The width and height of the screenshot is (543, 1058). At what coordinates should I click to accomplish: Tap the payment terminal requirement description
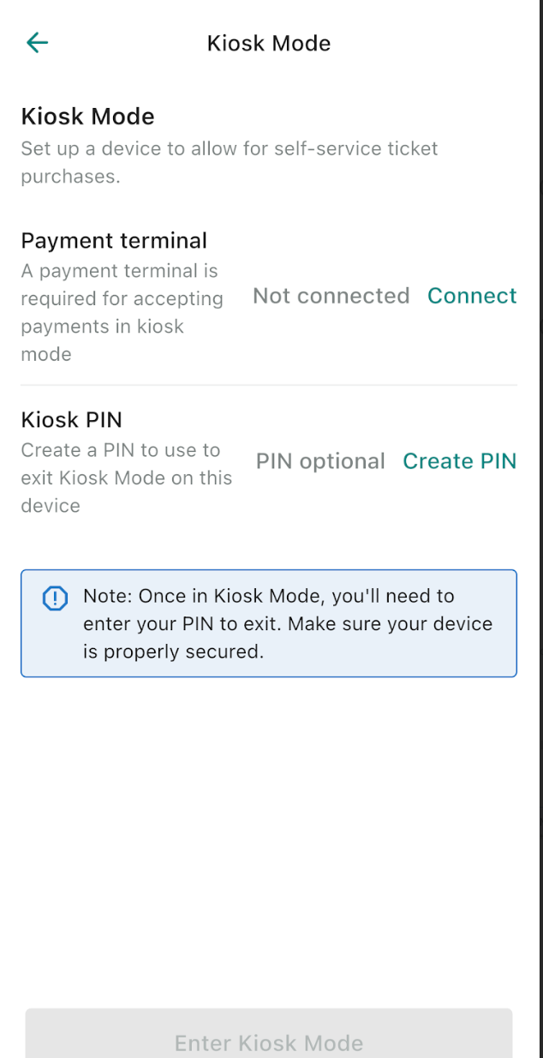pos(122,312)
